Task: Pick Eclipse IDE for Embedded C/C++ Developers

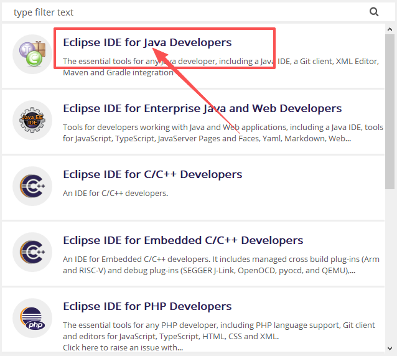Action: (183, 240)
